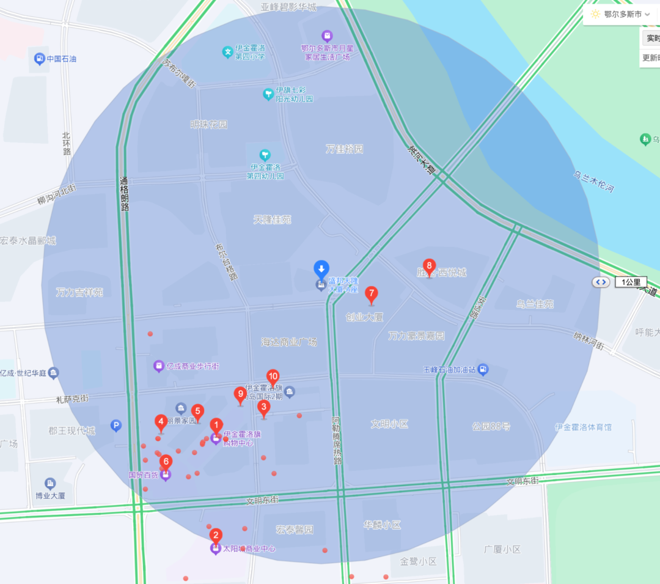Click the 亿成商业步行街 shopping icon
This screenshot has height=584, width=660.
159,366
